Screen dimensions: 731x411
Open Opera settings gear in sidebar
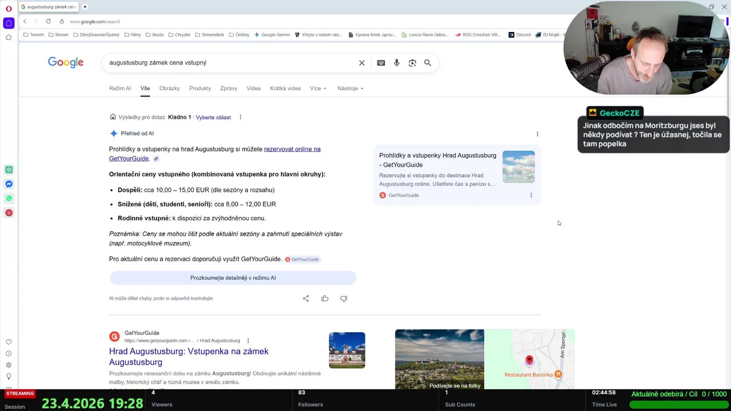pyautogui.click(x=9, y=365)
